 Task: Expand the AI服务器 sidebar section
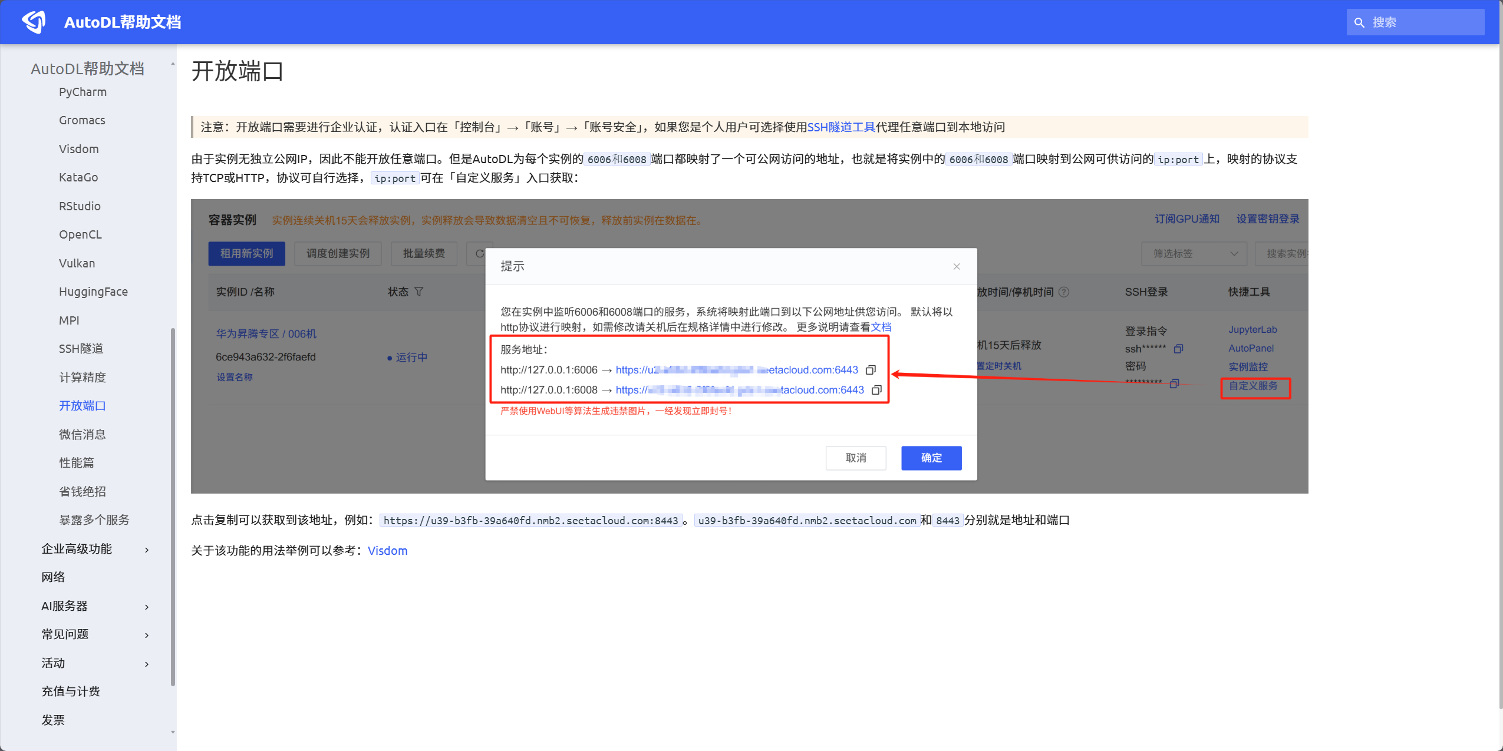pyautogui.click(x=65, y=606)
